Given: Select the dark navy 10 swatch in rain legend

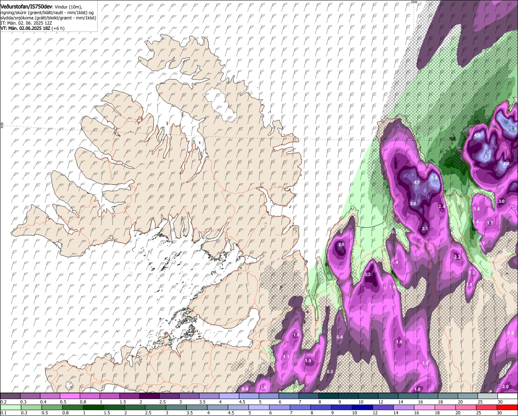Looking at the screenshot, I should [362, 408].
